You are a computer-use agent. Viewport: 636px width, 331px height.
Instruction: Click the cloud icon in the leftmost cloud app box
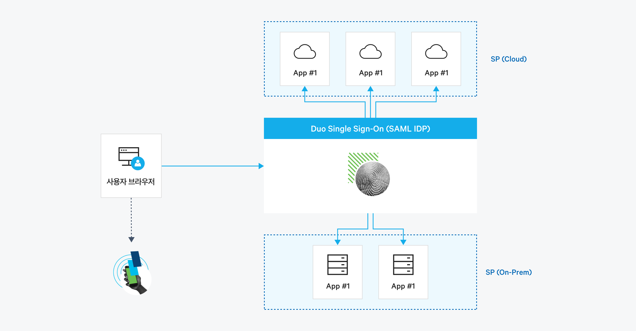(305, 52)
